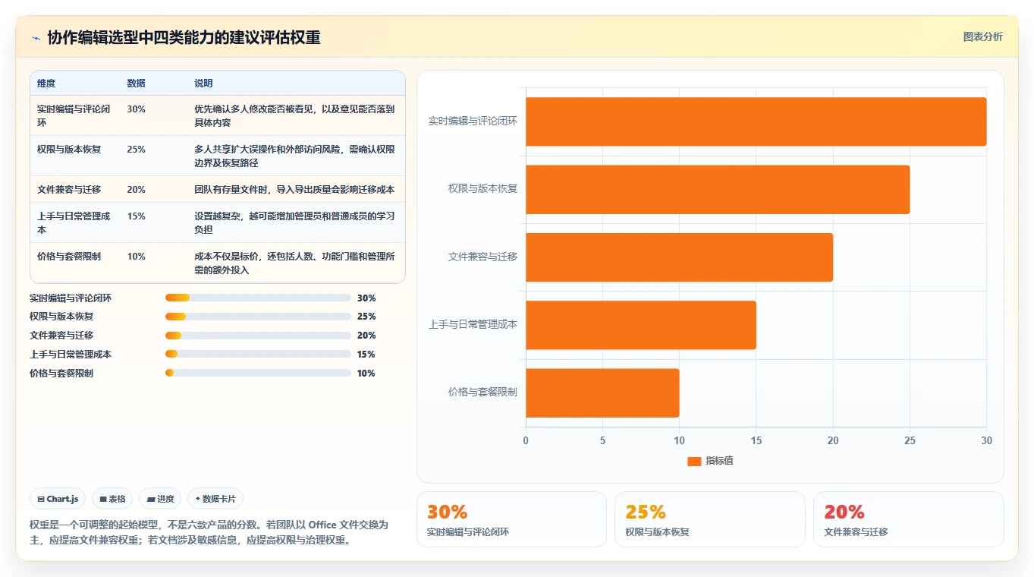The width and height of the screenshot is (1034, 577).
Task: Click the 图表分析 label in header
Action: pyautogui.click(x=982, y=36)
